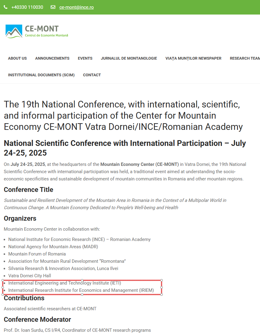Viewport: 260px width, 336px height.
Task: Click the IETI list item text
Action: click(65, 283)
